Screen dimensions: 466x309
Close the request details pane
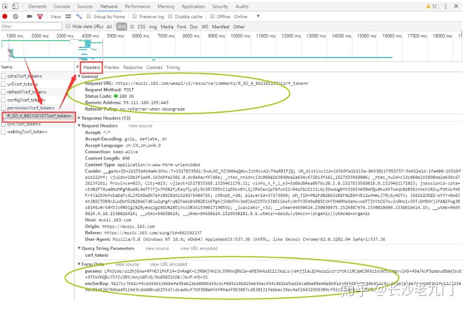click(x=78, y=67)
